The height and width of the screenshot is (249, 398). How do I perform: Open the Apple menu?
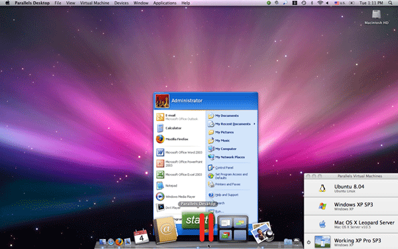7,3
